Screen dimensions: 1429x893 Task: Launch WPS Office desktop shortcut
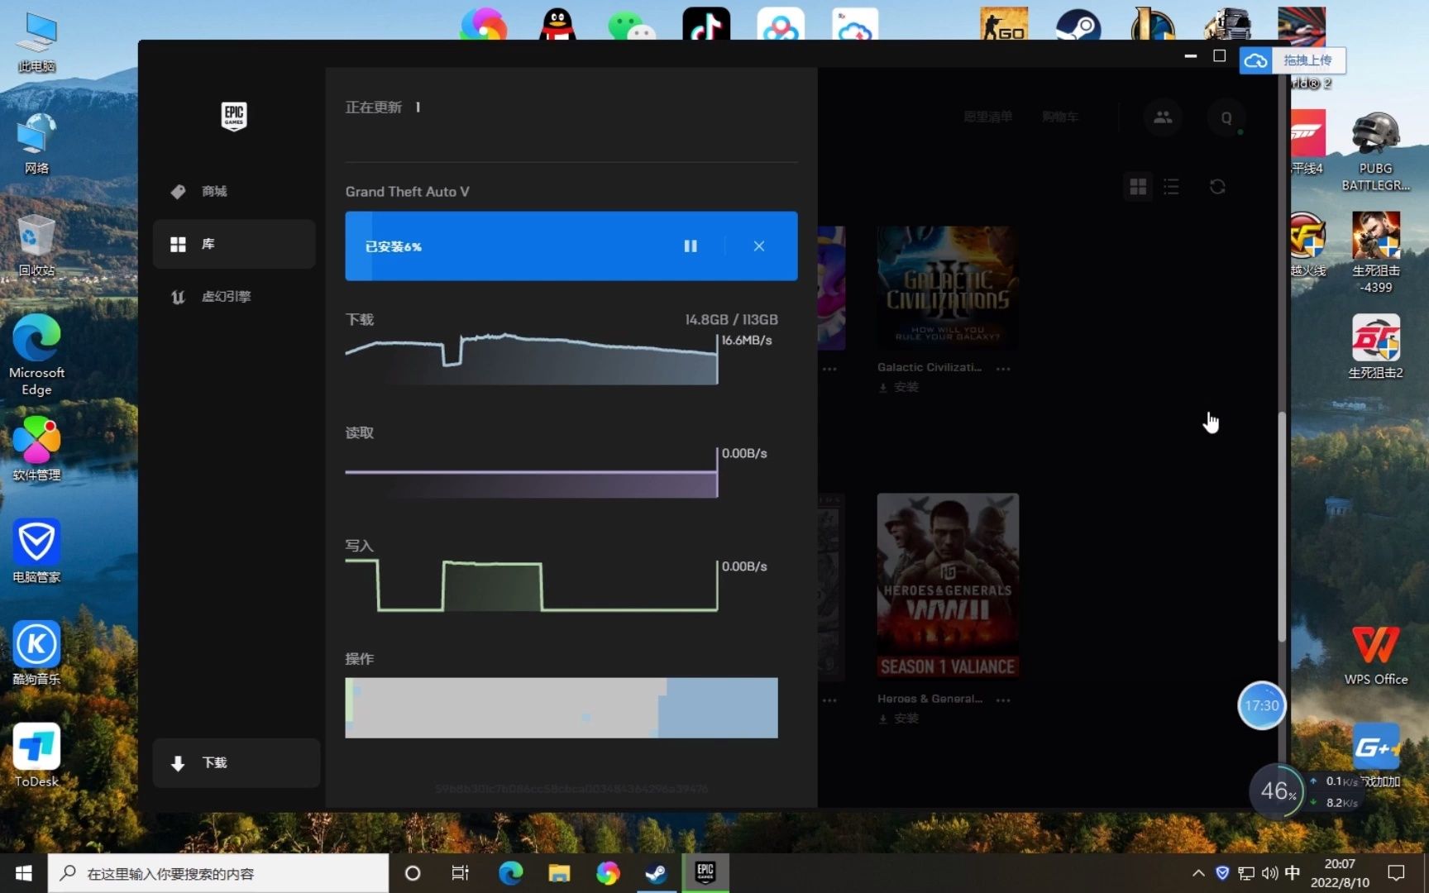pos(1376,654)
